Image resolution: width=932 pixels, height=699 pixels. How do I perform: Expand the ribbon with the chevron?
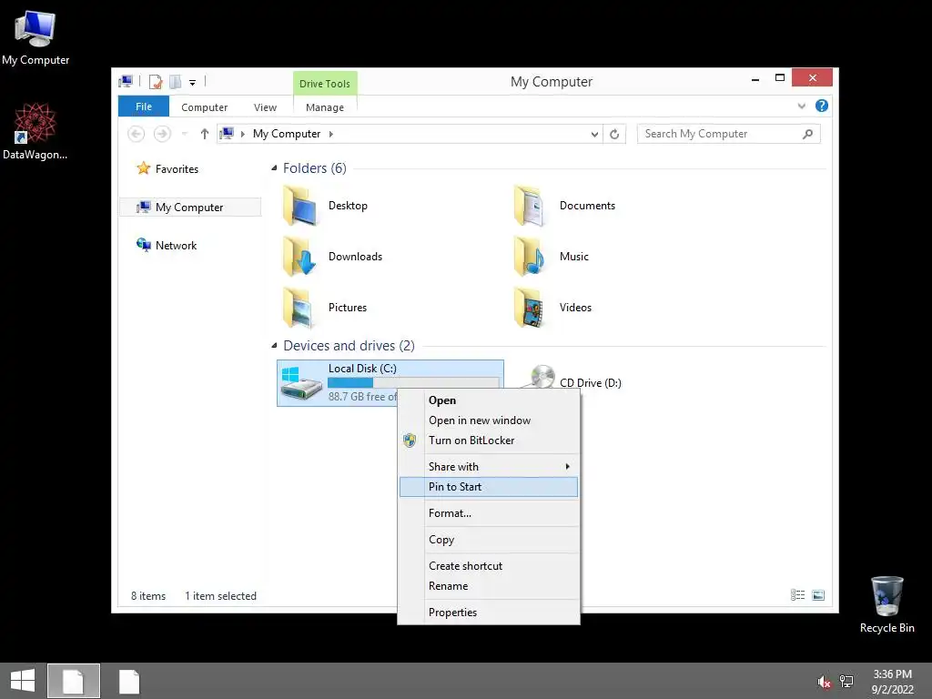click(x=801, y=106)
